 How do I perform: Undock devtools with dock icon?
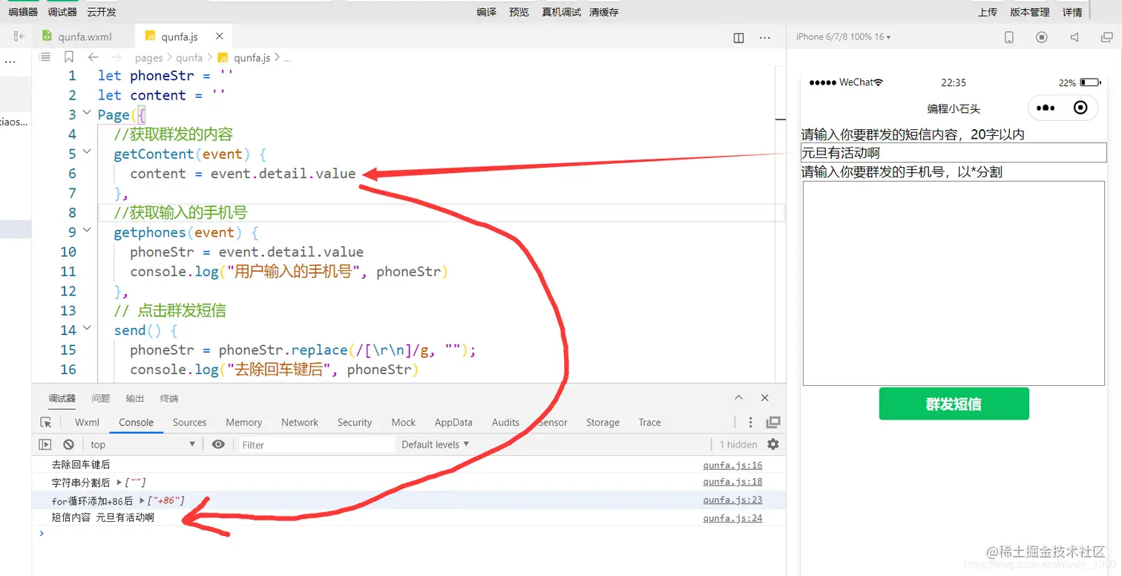point(773,422)
